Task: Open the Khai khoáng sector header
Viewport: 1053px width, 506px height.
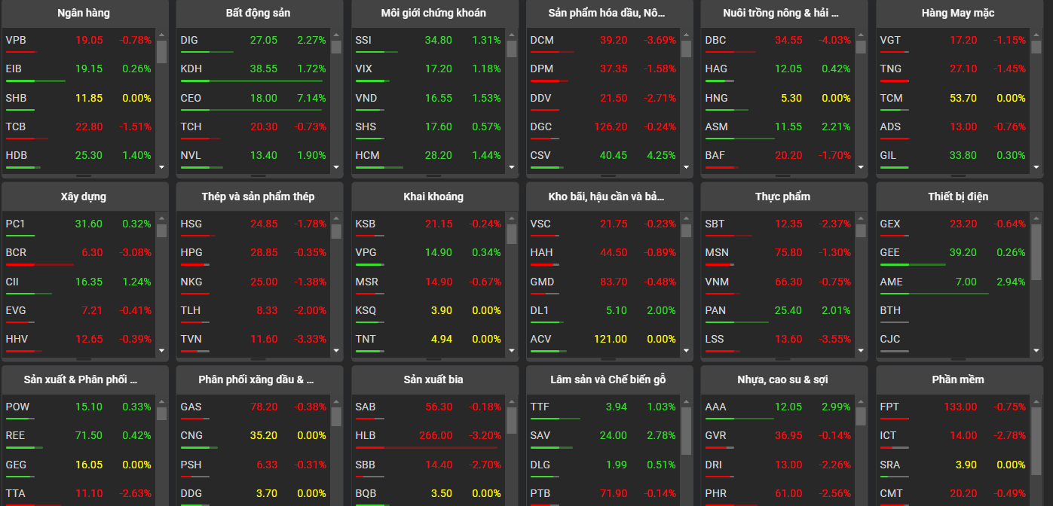Action: pos(433,197)
